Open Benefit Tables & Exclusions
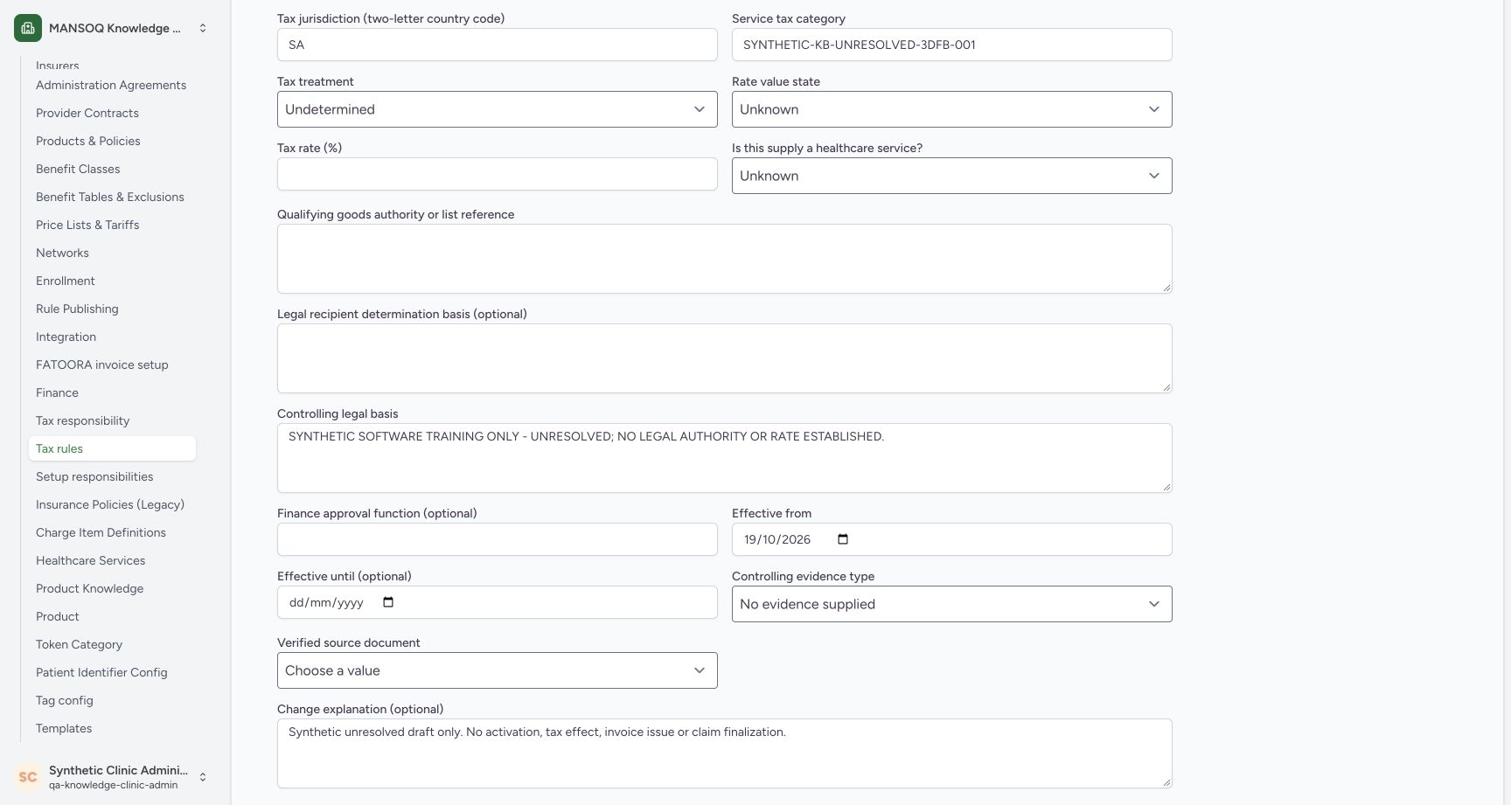 pos(110,197)
